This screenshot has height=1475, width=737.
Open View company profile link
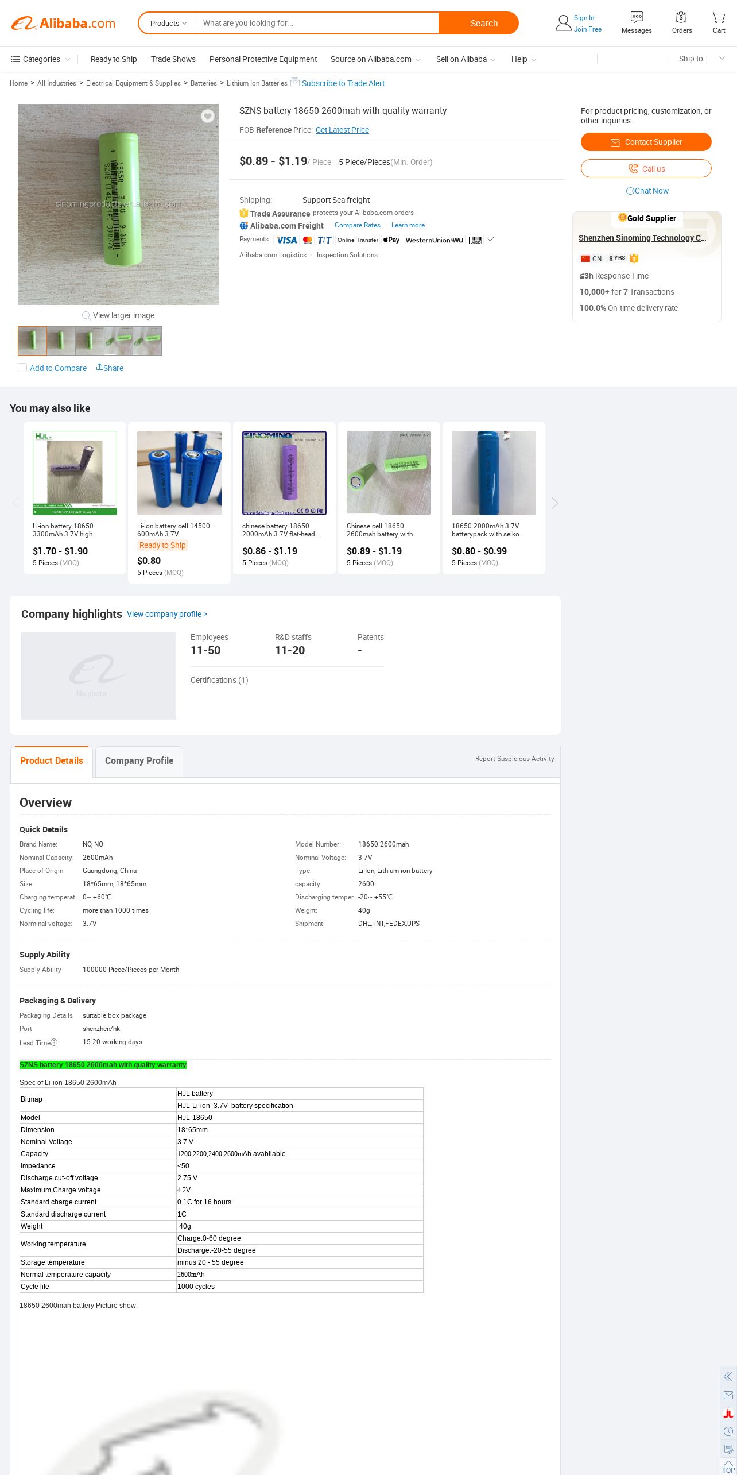(167, 614)
